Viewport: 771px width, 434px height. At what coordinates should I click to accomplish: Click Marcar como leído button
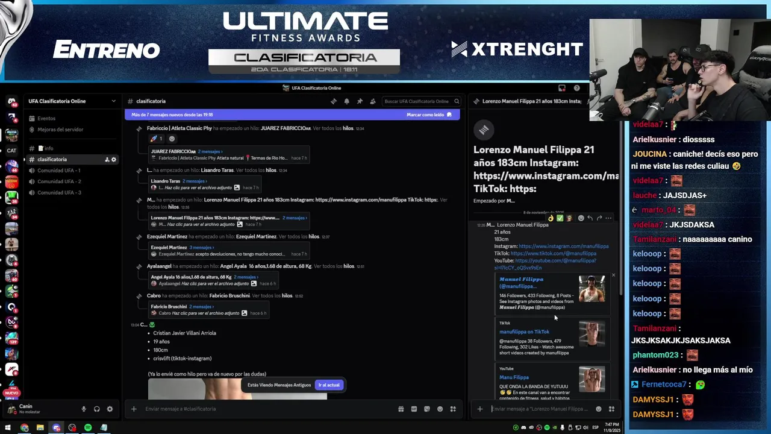pyautogui.click(x=429, y=115)
